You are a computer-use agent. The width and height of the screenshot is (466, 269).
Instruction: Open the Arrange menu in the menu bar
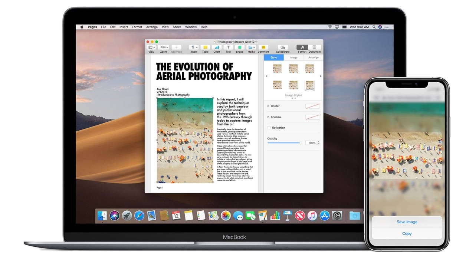click(x=152, y=27)
